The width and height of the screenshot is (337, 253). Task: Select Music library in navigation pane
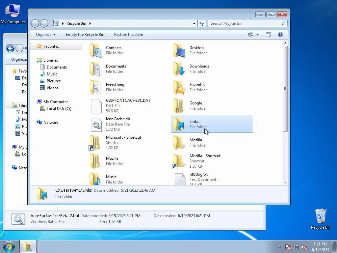tap(52, 74)
